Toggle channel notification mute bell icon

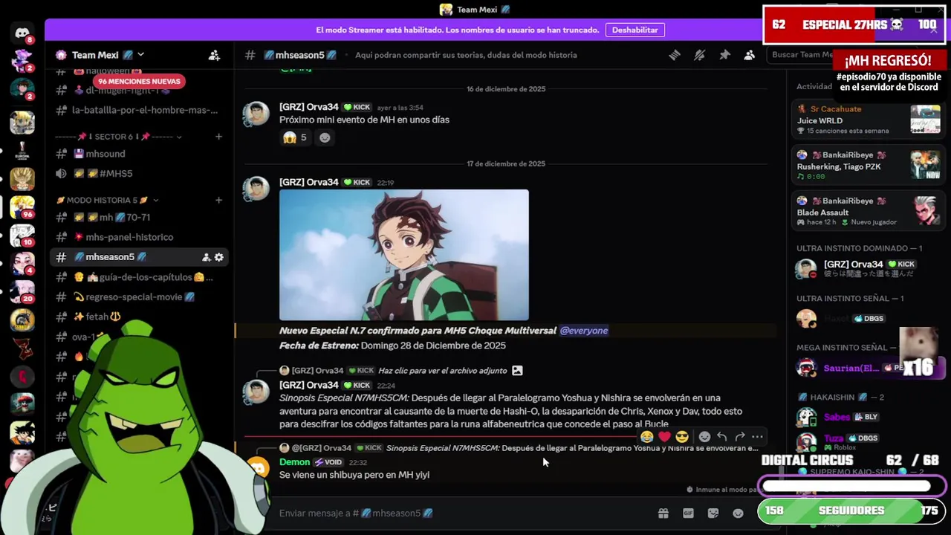pyautogui.click(x=699, y=55)
